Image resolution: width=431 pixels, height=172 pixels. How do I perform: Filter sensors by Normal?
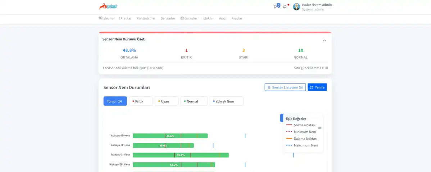194,101
